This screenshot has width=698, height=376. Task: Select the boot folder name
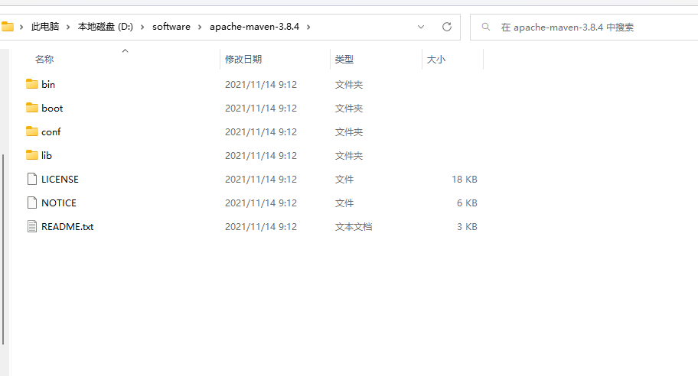(x=52, y=108)
